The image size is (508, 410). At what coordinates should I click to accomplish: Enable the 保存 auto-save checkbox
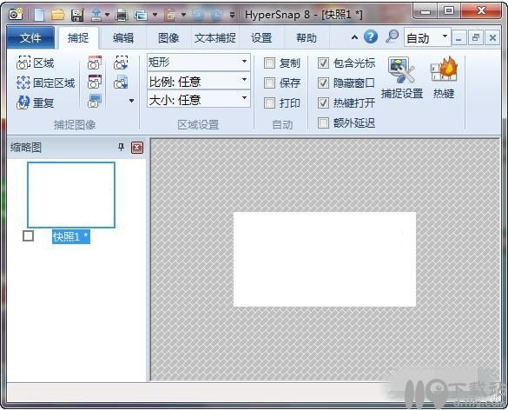(x=269, y=83)
